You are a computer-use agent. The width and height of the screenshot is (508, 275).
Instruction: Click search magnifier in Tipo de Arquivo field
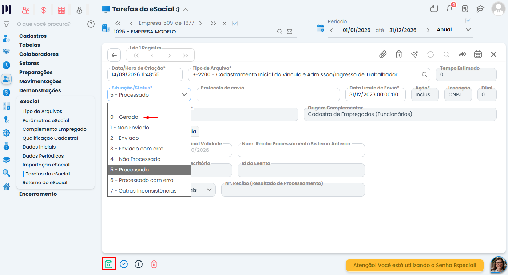[424, 74]
